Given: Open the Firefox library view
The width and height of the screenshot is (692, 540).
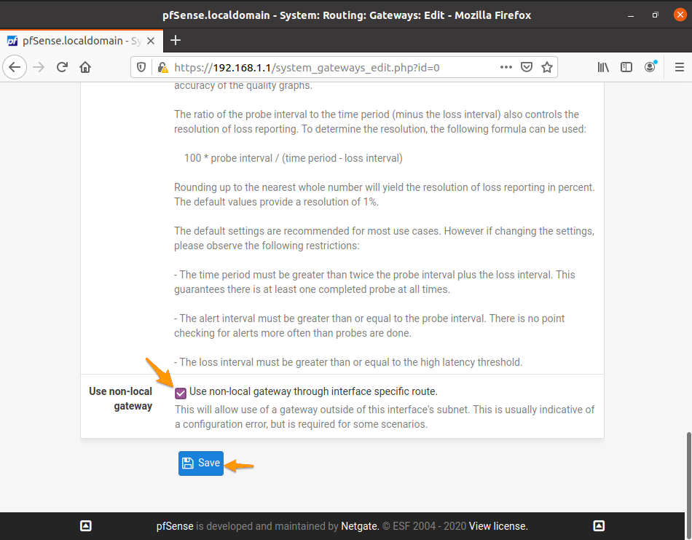Looking at the screenshot, I should pyautogui.click(x=603, y=68).
